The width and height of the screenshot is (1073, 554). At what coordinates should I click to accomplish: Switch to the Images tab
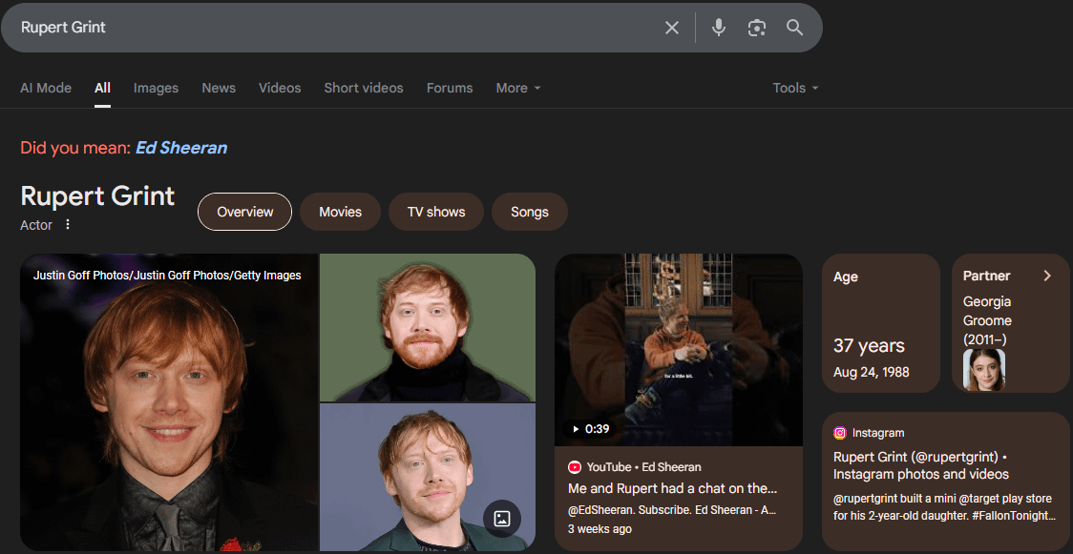pyautogui.click(x=156, y=88)
